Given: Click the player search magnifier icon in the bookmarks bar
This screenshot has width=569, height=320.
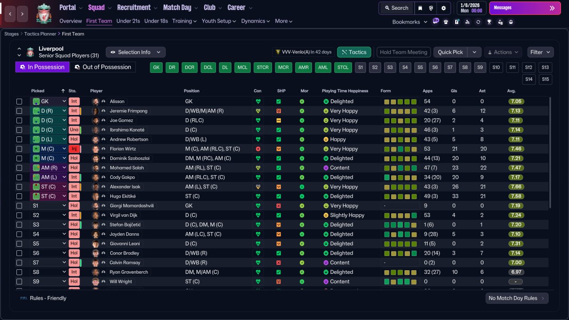Looking at the screenshot, I should click(x=467, y=22).
